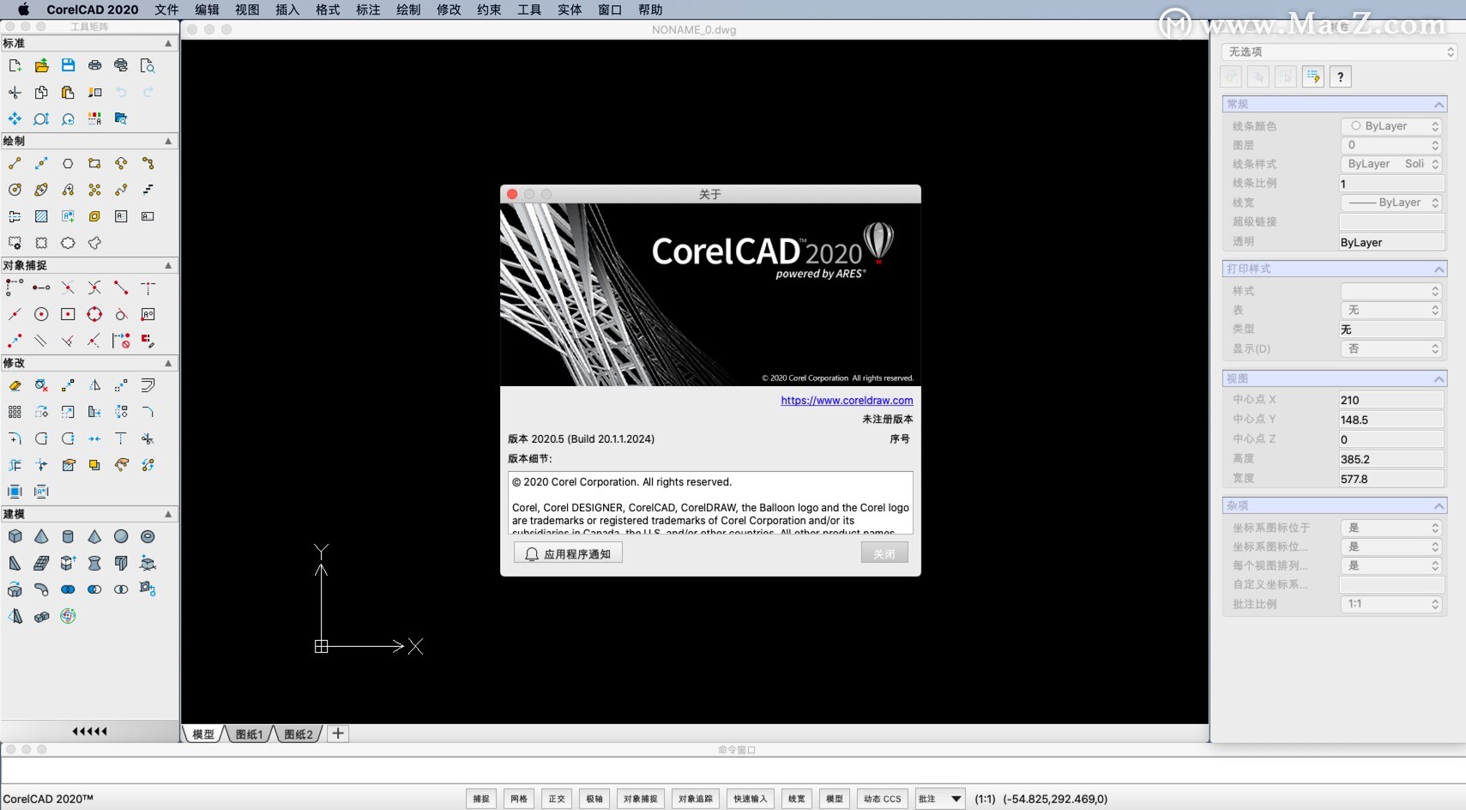Open the 线条颜色 ByLayer dropdown
The image size is (1466, 810).
[1391, 126]
